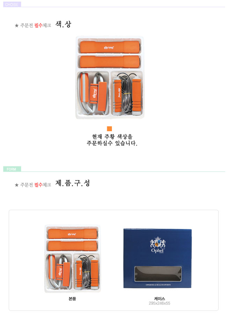
Task: Click the second orange dumbbell in upper tray
Action: (x=110, y=62)
